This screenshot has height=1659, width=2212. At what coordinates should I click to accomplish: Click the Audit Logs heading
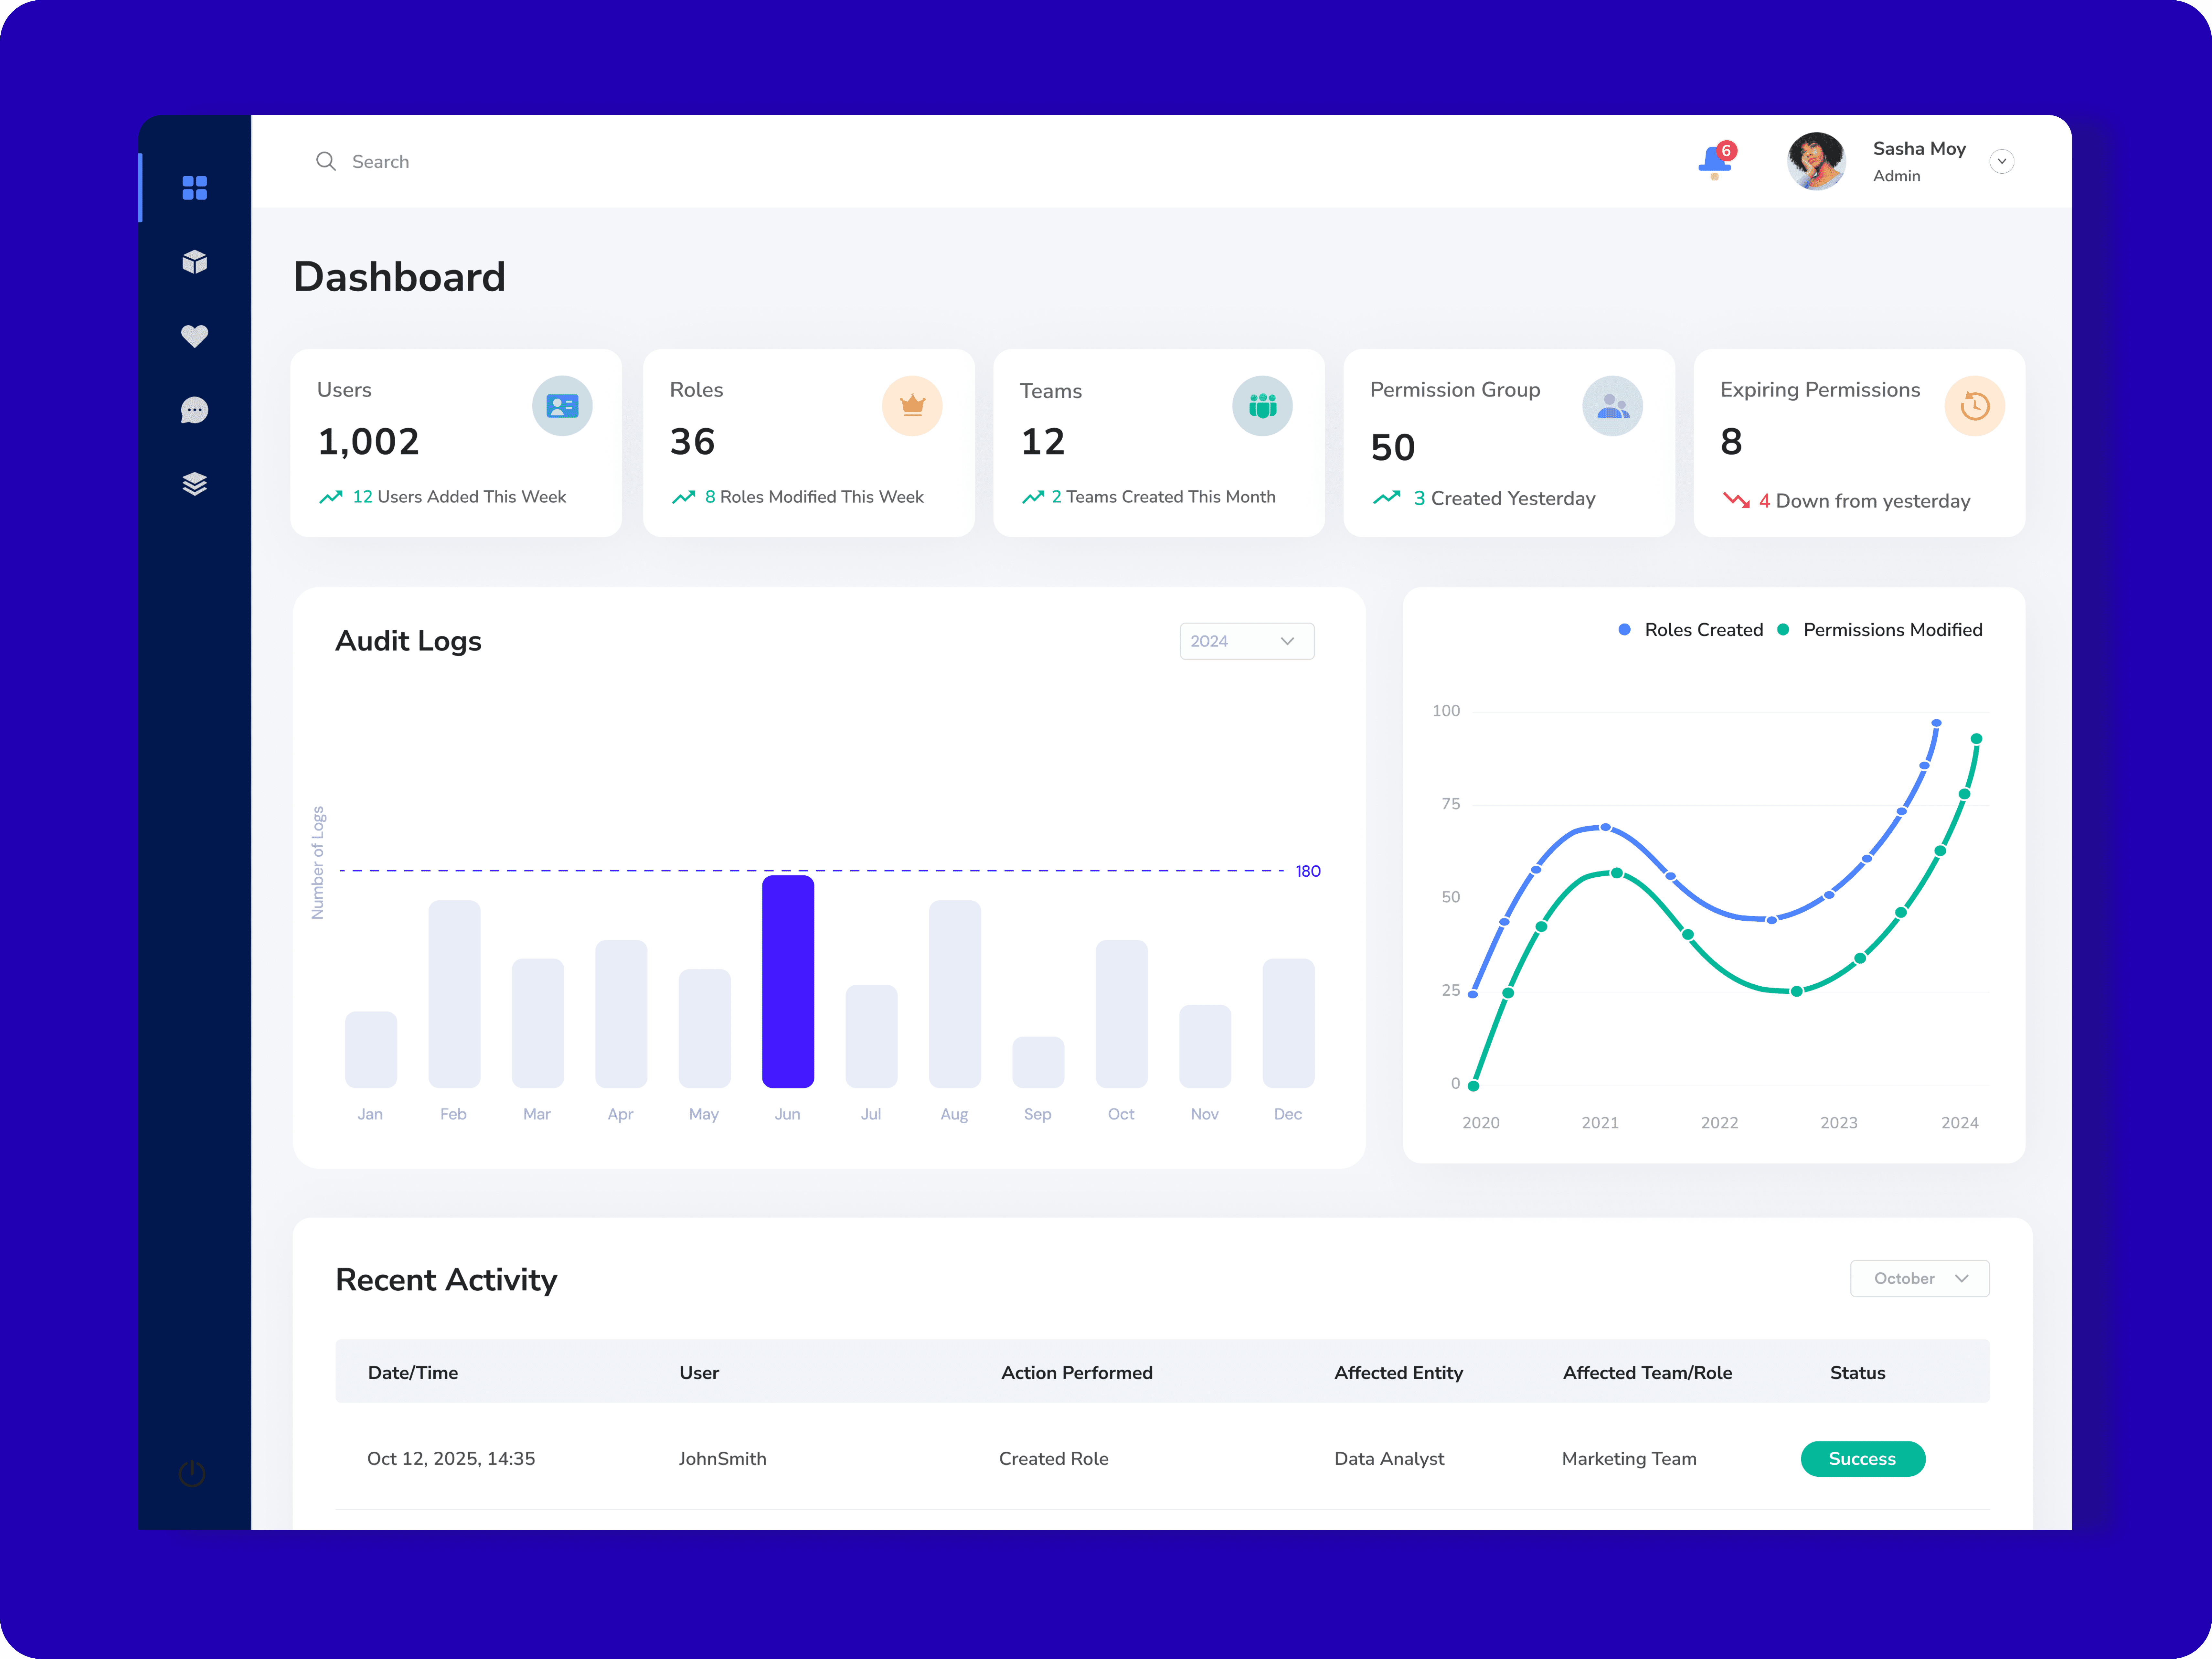(408, 641)
